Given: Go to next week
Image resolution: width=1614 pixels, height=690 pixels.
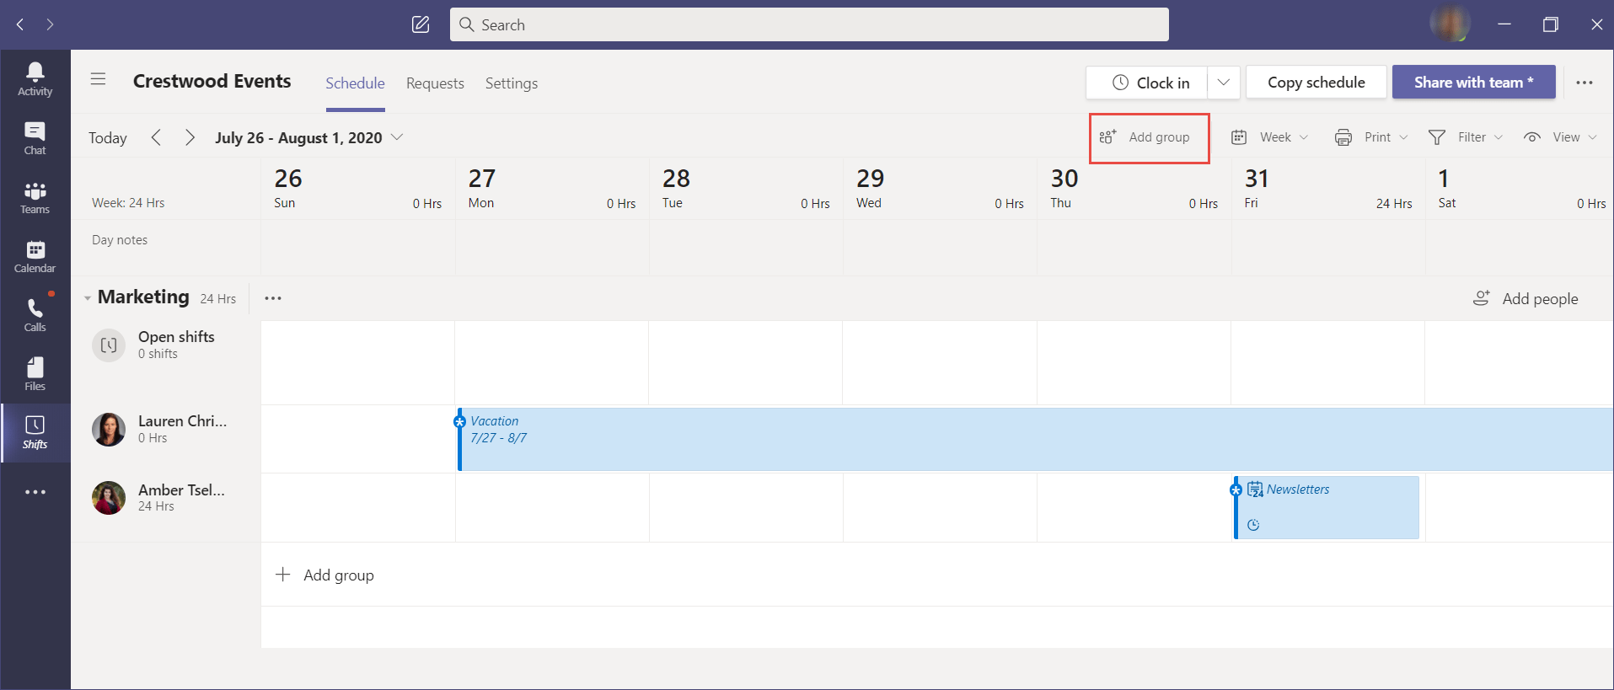Looking at the screenshot, I should click(x=190, y=137).
